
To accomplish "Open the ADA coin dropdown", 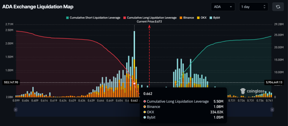I will coord(223,7).
